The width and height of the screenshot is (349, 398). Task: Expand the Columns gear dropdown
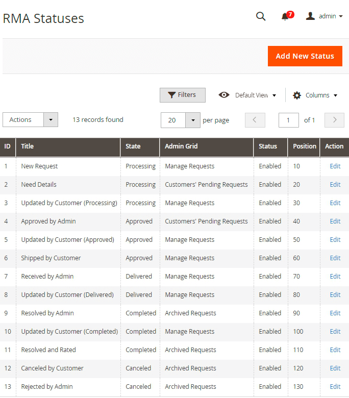coord(315,95)
